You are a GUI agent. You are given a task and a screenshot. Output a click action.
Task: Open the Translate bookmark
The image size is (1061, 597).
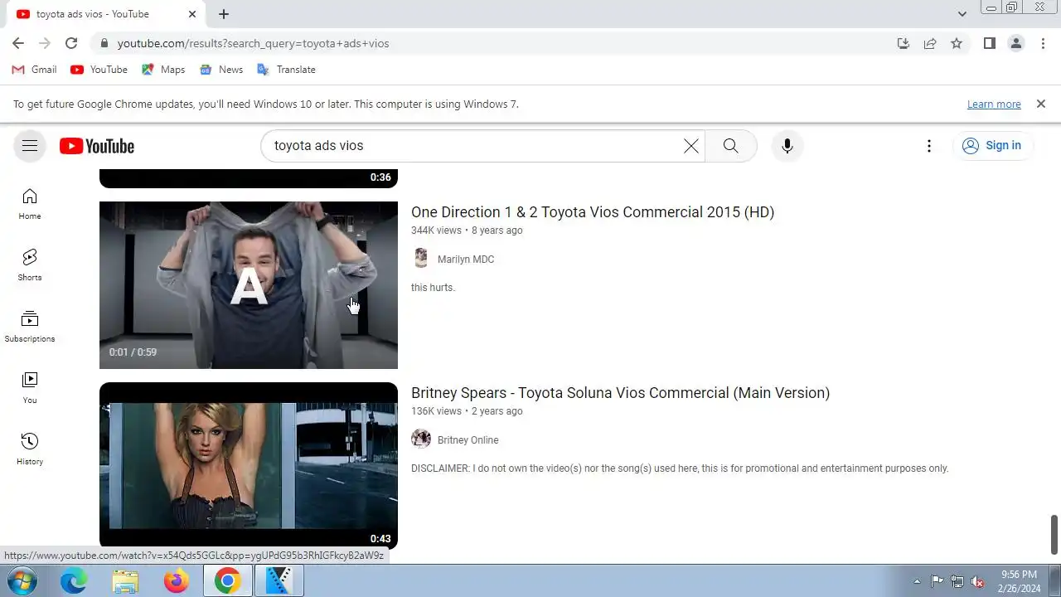click(286, 70)
